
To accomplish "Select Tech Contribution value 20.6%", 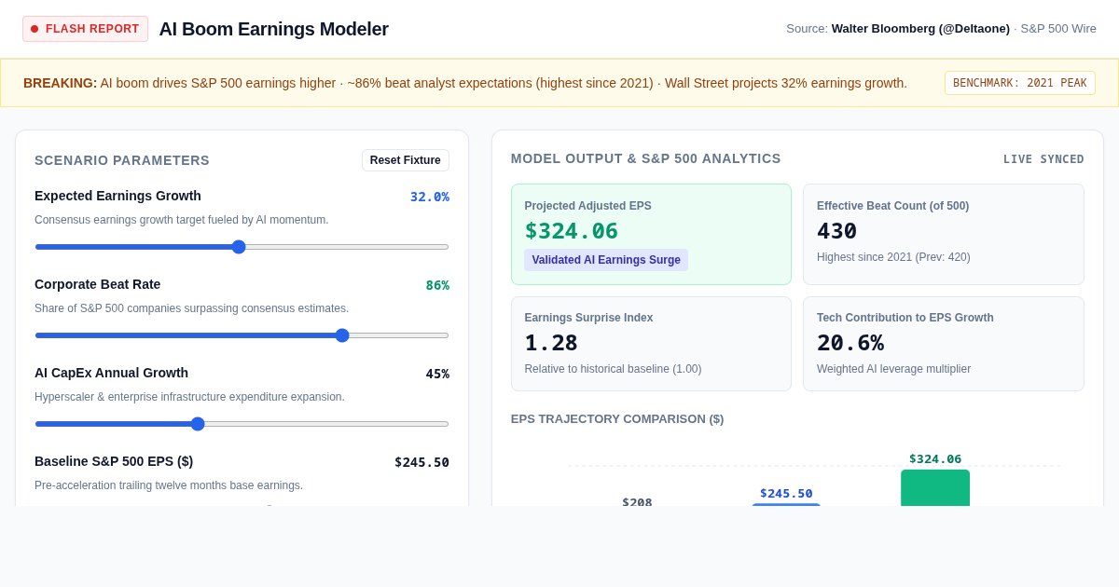I will 850,343.
